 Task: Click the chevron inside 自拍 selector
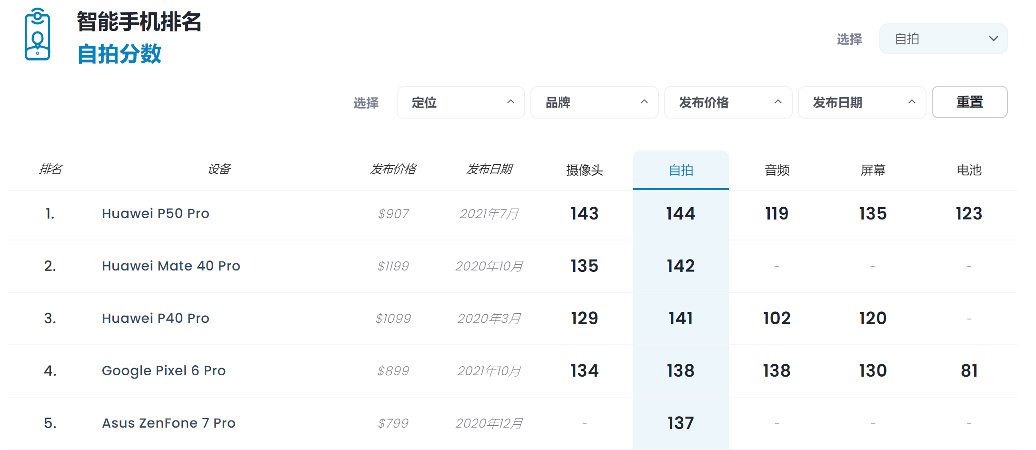994,39
